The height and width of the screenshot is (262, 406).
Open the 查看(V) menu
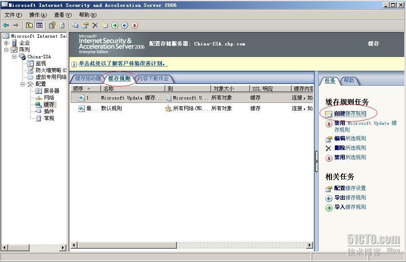point(63,15)
